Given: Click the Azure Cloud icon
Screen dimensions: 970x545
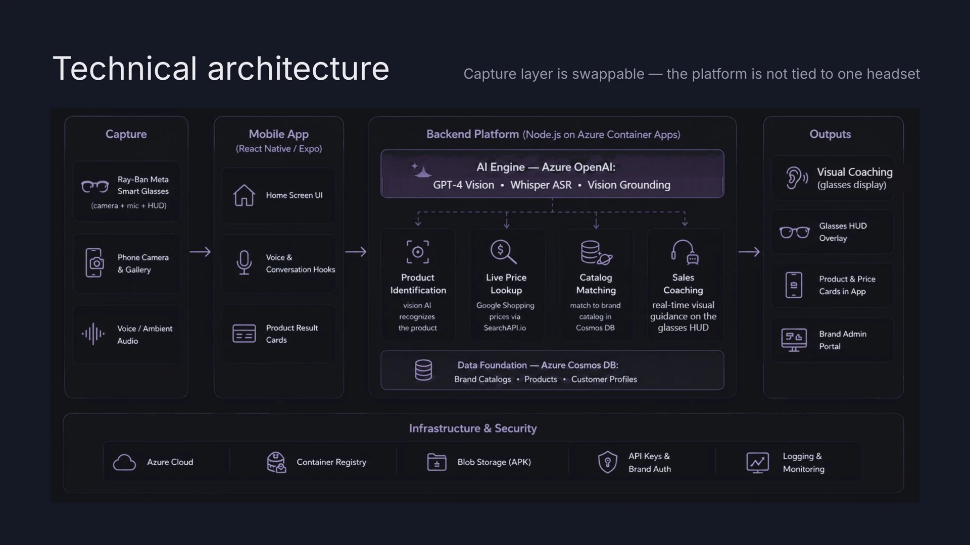Looking at the screenshot, I should (x=124, y=462).
